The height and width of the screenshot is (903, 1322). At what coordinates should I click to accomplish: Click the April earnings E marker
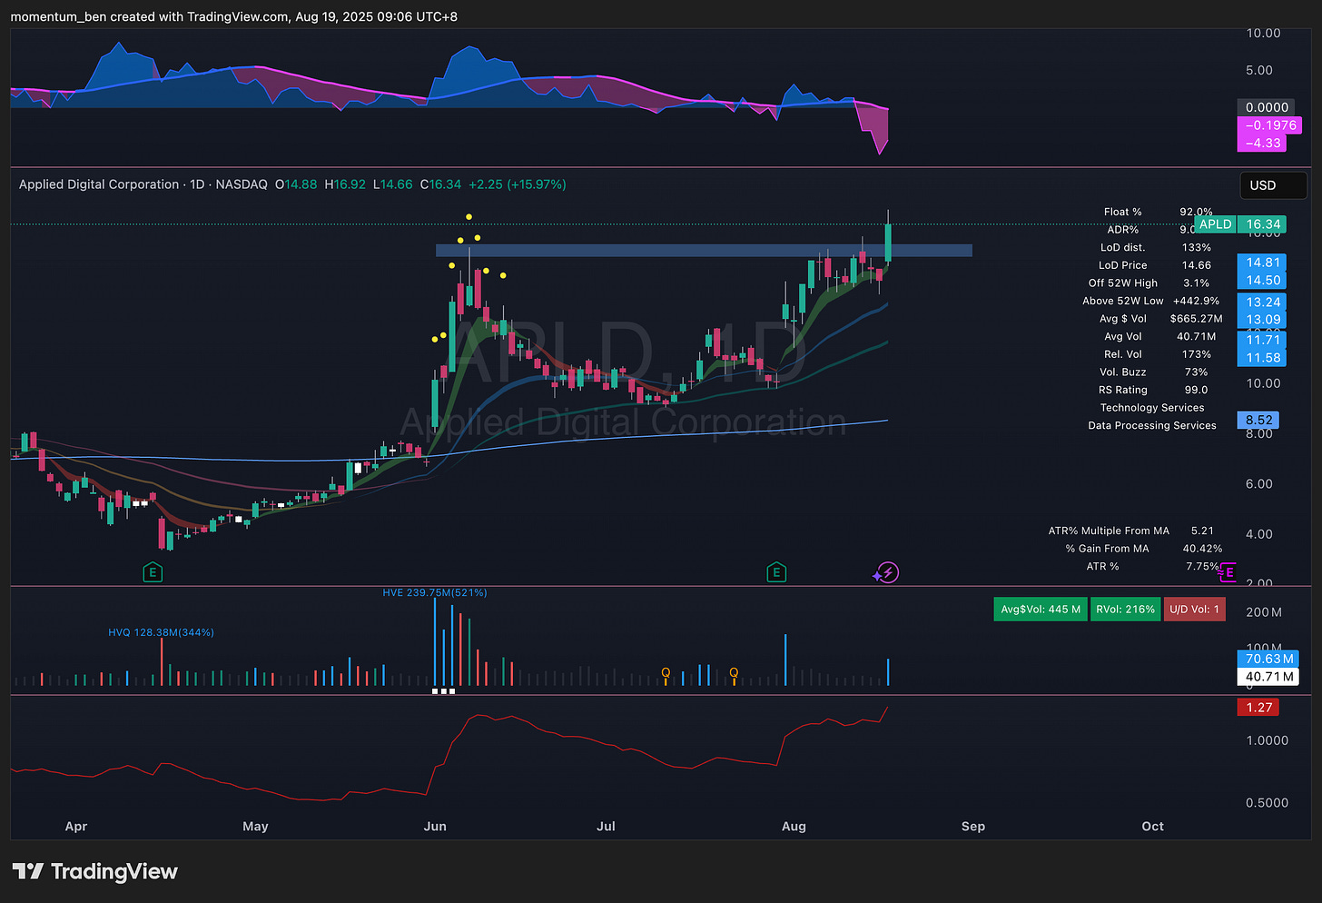click(153, 572)
